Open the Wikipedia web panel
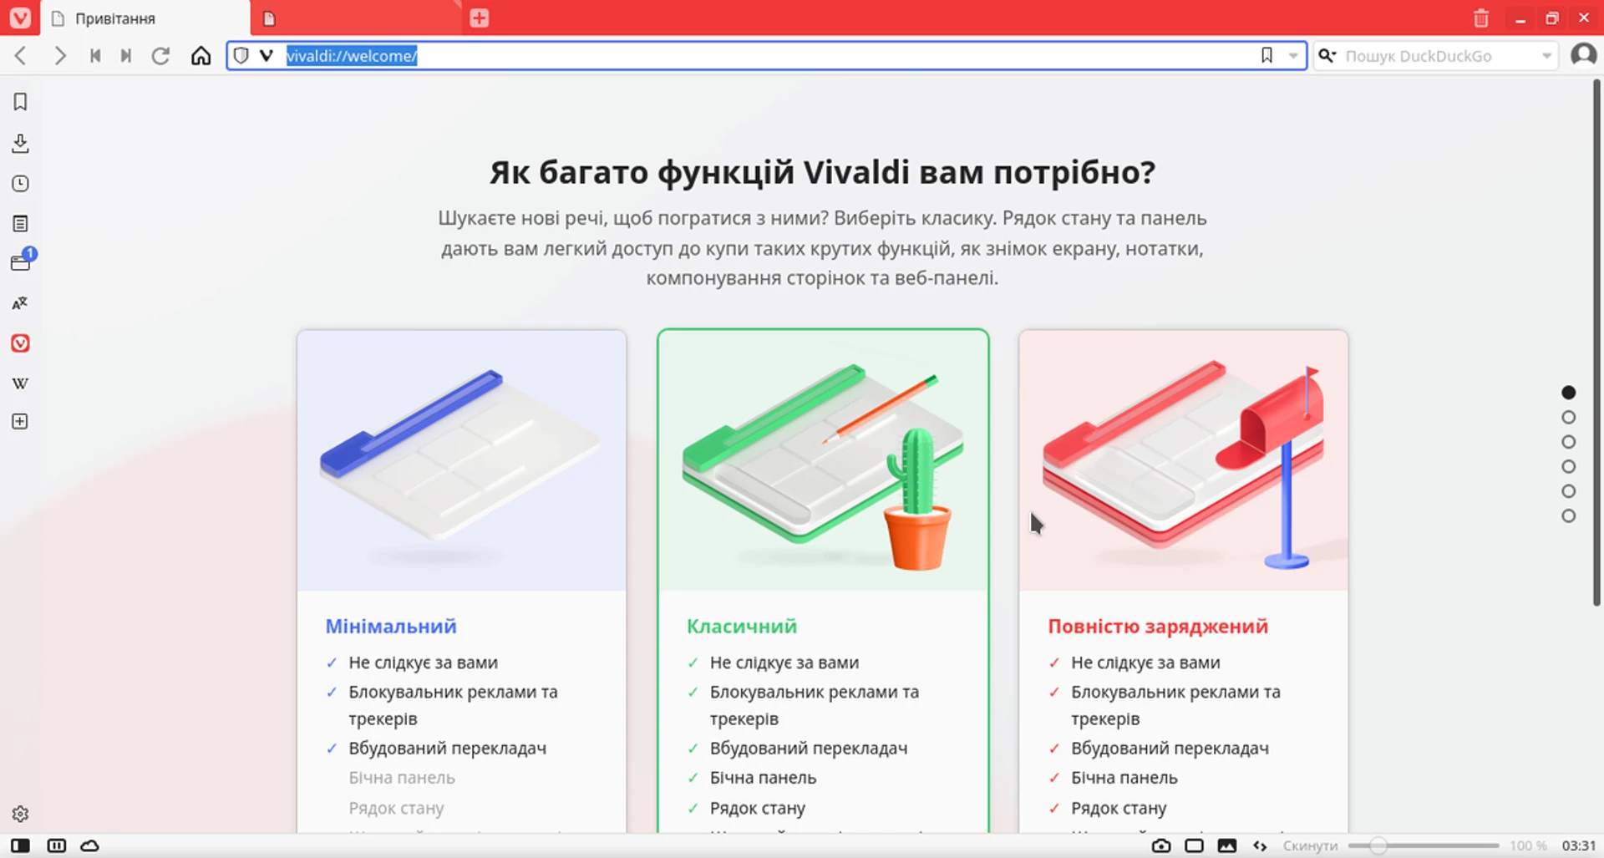The width and height of the screenshot is (1604, 858). pyautogui.click(x=20, y=383)
